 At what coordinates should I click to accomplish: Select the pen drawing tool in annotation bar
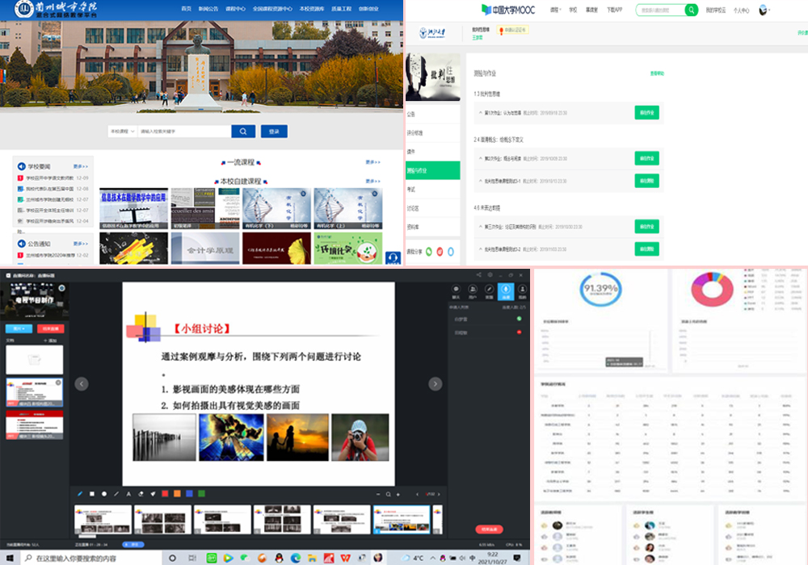80,493
